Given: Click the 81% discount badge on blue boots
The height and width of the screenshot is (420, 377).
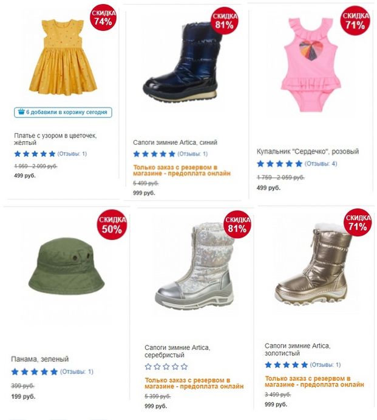Looking at the screenshot, I should coord(225,21).
